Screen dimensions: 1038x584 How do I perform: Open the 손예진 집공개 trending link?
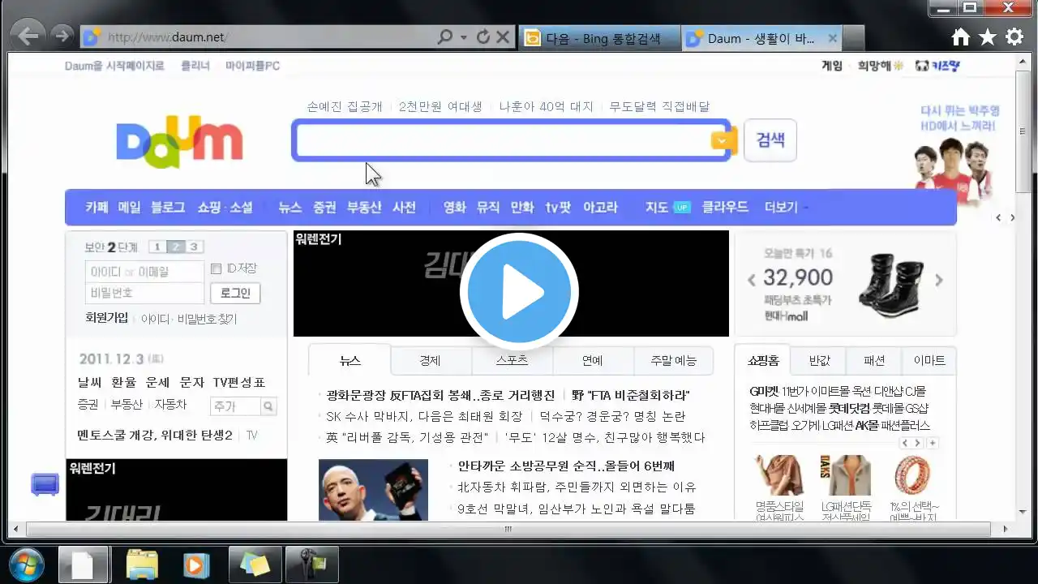(345, 106)
